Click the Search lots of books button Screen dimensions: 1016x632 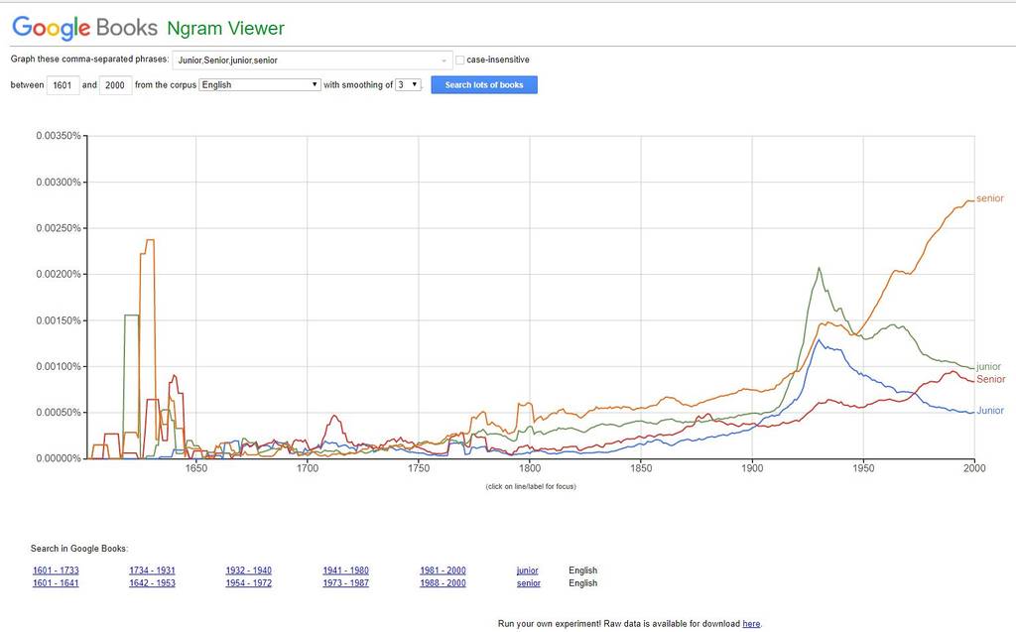[x=484, y=85]
